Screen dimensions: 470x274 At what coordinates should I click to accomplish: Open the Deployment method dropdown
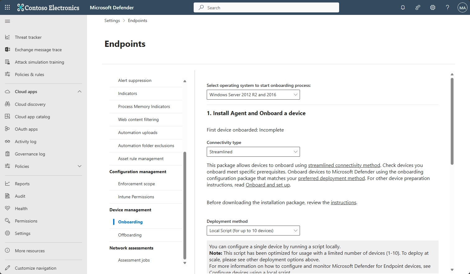tap(253, 231)
